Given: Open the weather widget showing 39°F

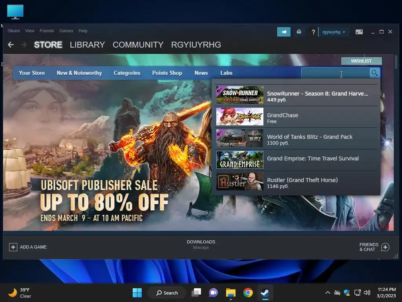Looking at the screenshot, I should [20, 293].
